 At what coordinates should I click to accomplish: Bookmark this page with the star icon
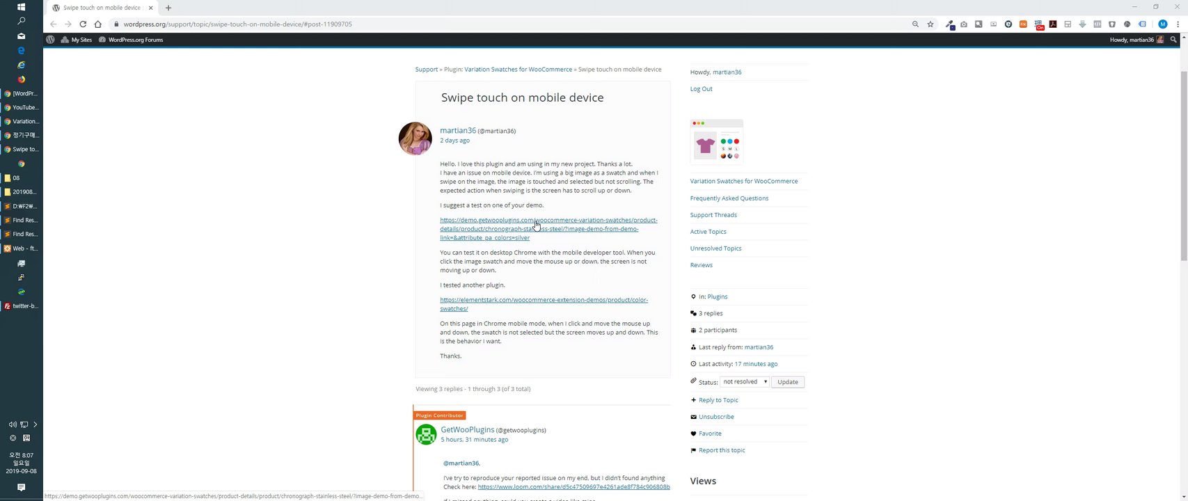[930, 24]
